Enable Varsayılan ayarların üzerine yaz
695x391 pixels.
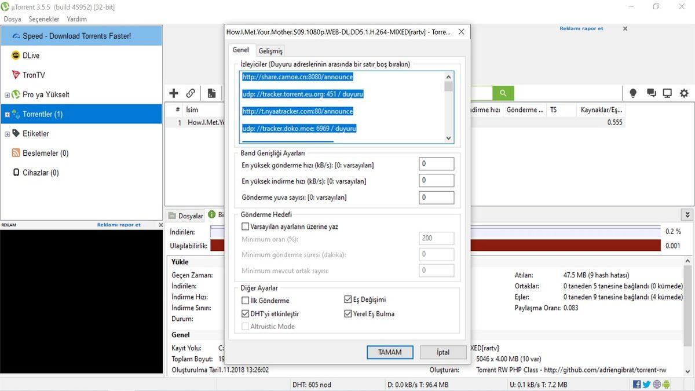coord(245,226)
